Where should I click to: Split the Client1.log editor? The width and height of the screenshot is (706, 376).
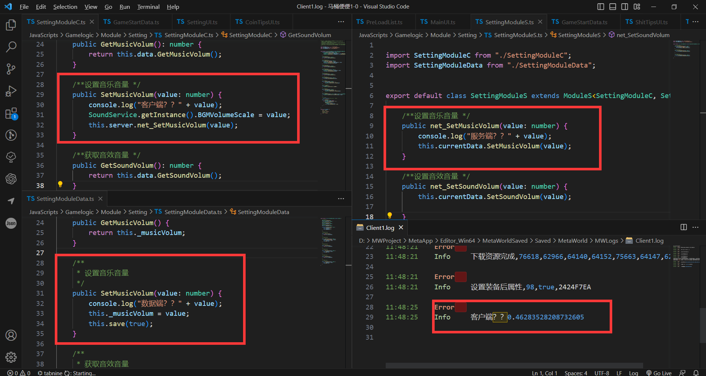(x=684, y=227)
